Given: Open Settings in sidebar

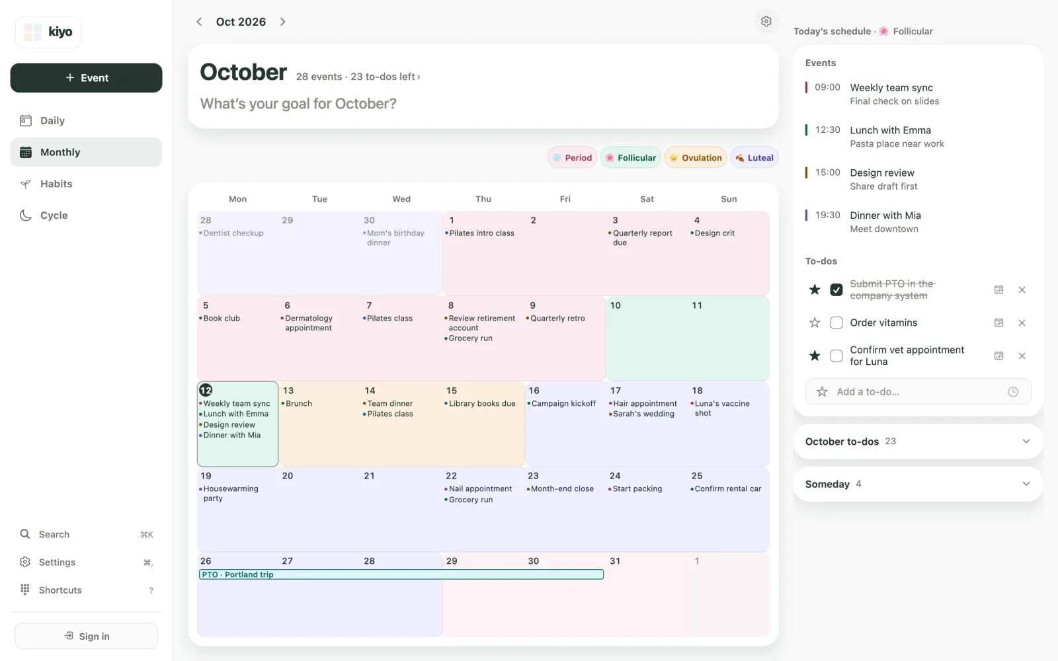Looking at the screenshot, I should point(86,562).
